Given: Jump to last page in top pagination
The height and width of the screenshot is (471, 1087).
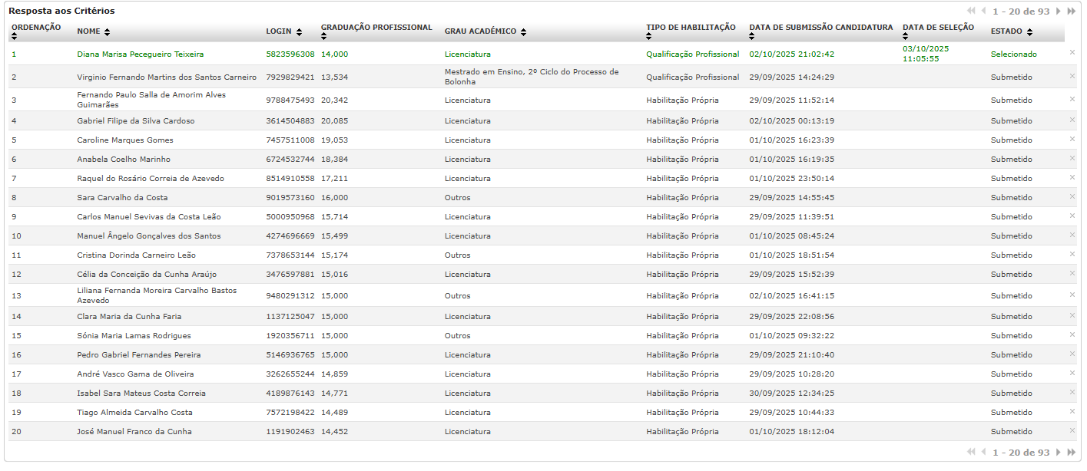Looking at the screenshot, I should [1072, 12].
